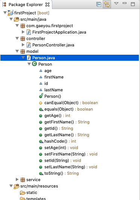Click the lastName field triangle icon
The image size is (140, 200).
41,90
